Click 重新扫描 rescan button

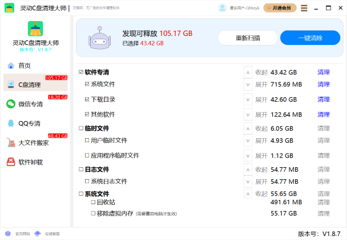[248, 38]
